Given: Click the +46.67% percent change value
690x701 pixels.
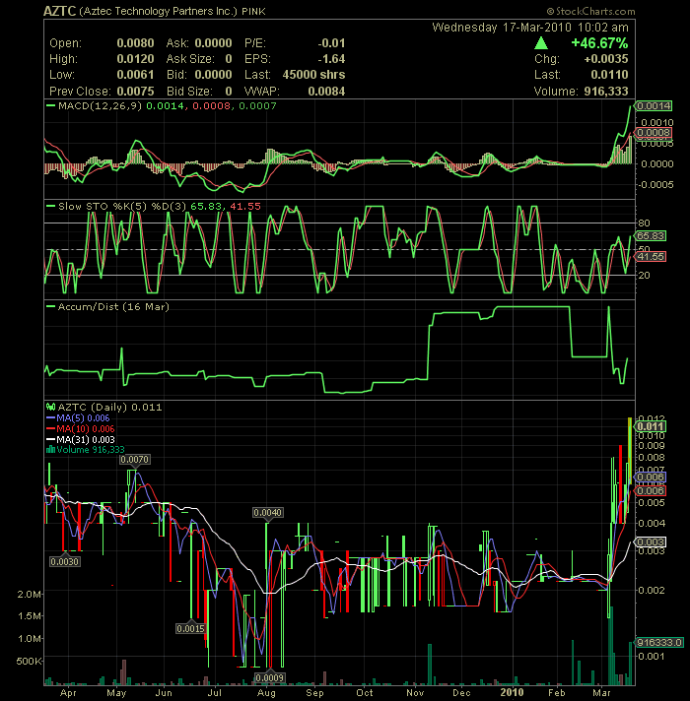Looking at the screenshot, I should [599, 43].
